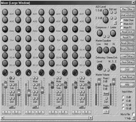Screen dimensions: 136x122
Task: Toggle Mix to File checkbox
Action: pyautogui.click(x=134, y=114)
